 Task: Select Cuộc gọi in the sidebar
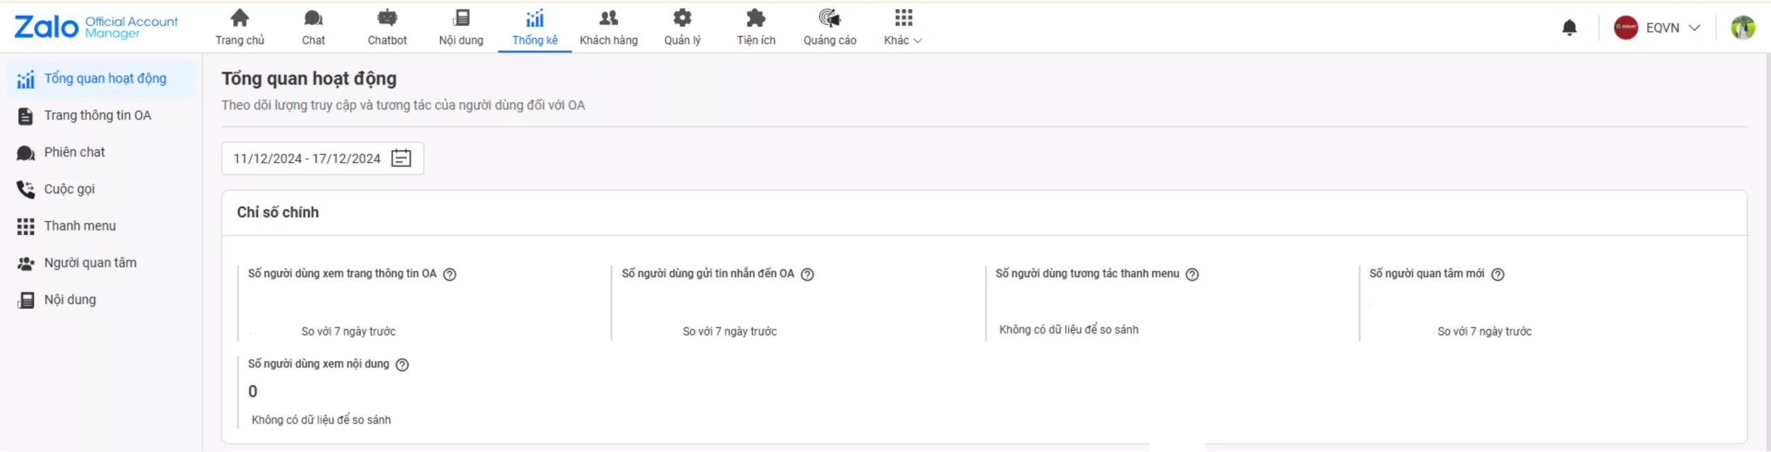tap(69, 189)
